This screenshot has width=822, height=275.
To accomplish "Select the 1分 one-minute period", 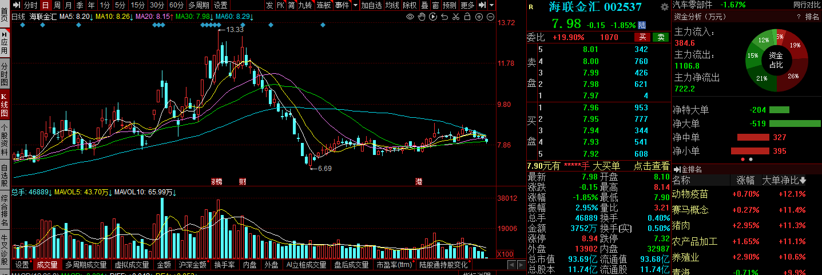I will coord(105,5).
